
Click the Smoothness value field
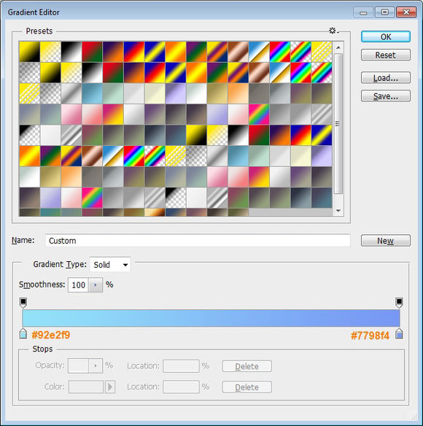point(78,284)
